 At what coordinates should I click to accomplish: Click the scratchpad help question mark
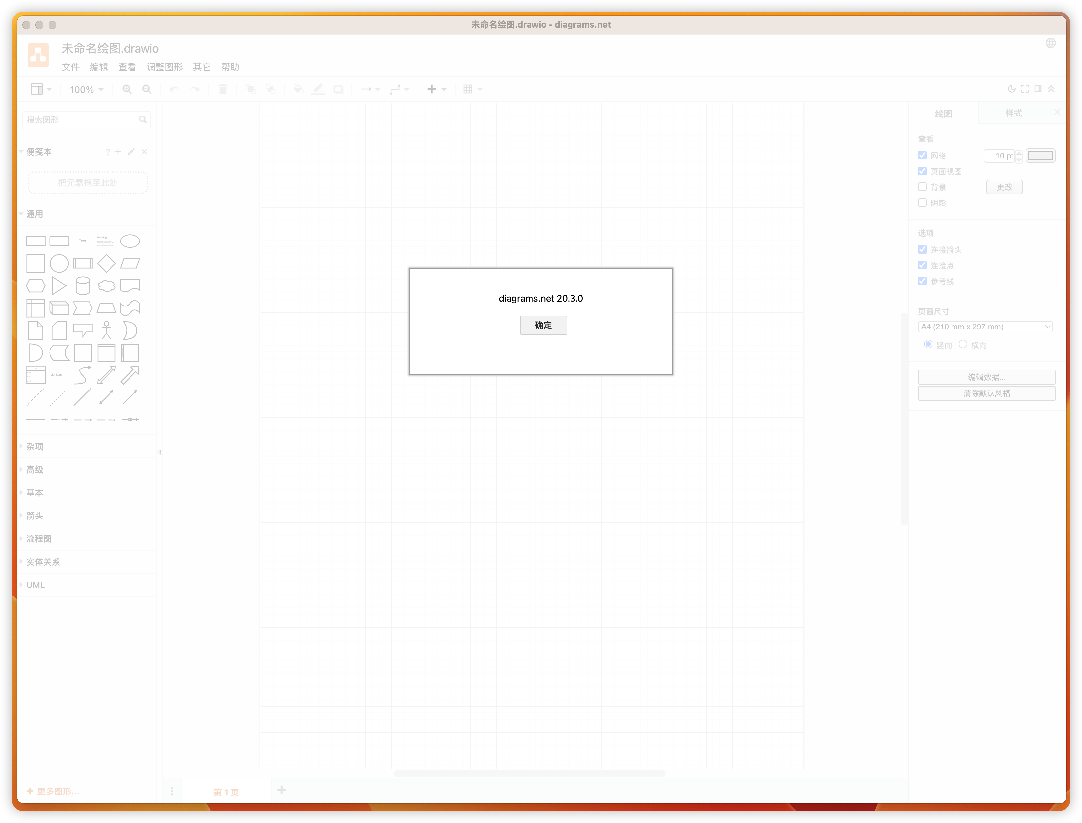tap(108, 152)
